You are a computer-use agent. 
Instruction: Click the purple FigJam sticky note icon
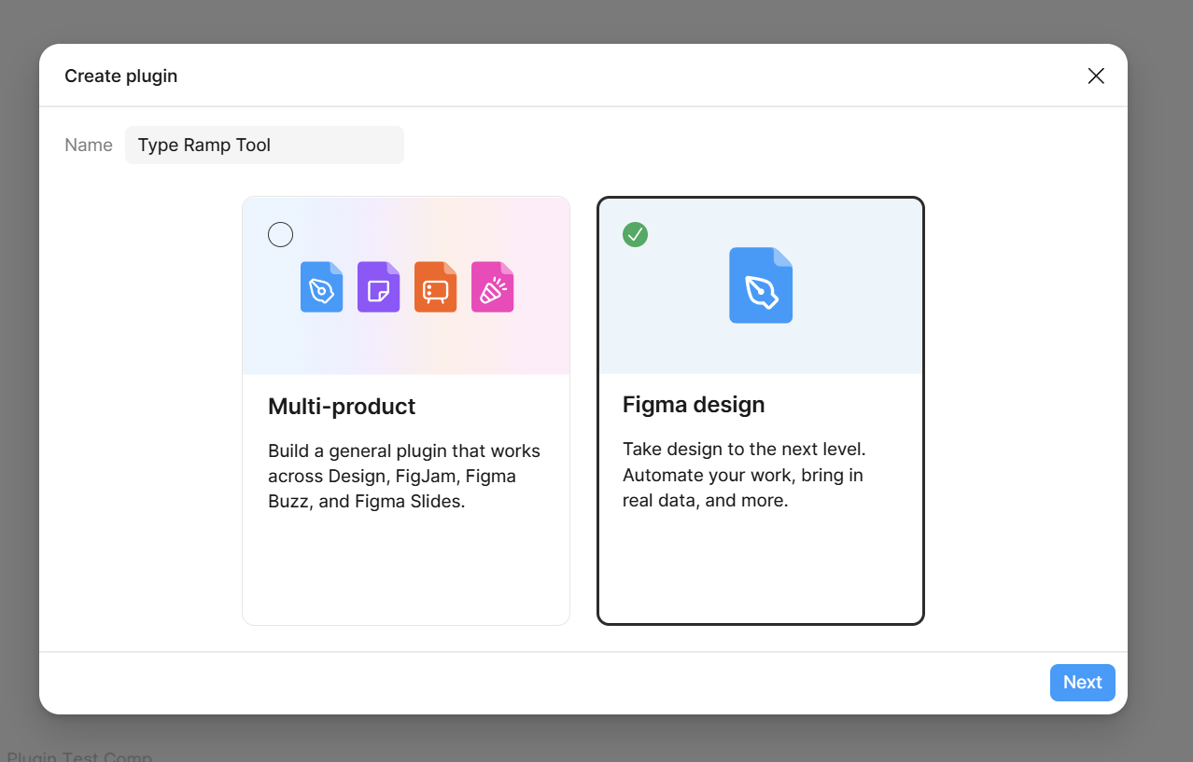[x=378, y=286]
